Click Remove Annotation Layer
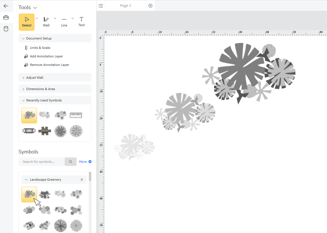 pos(49,65)
